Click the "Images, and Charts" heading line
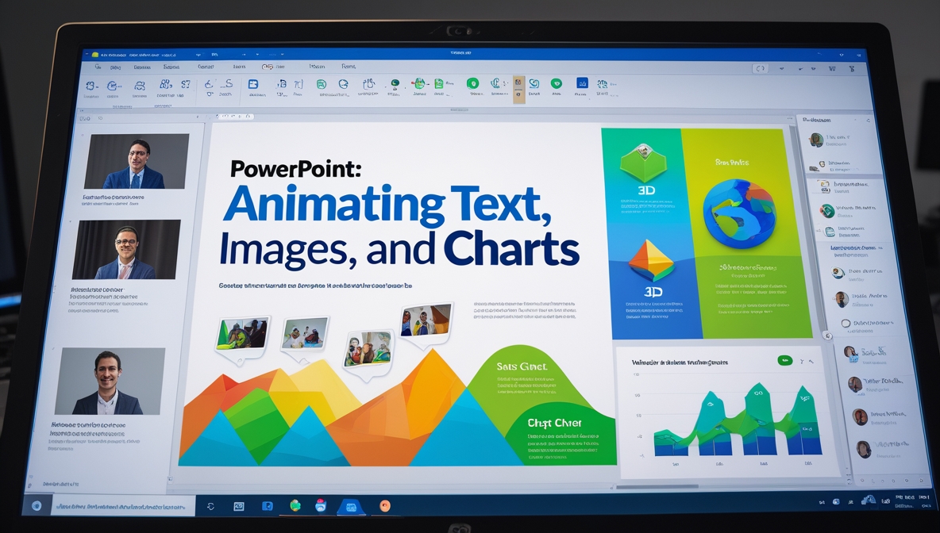Image resolution: width=940 pixels, height=533 pixels. (399, 248)
